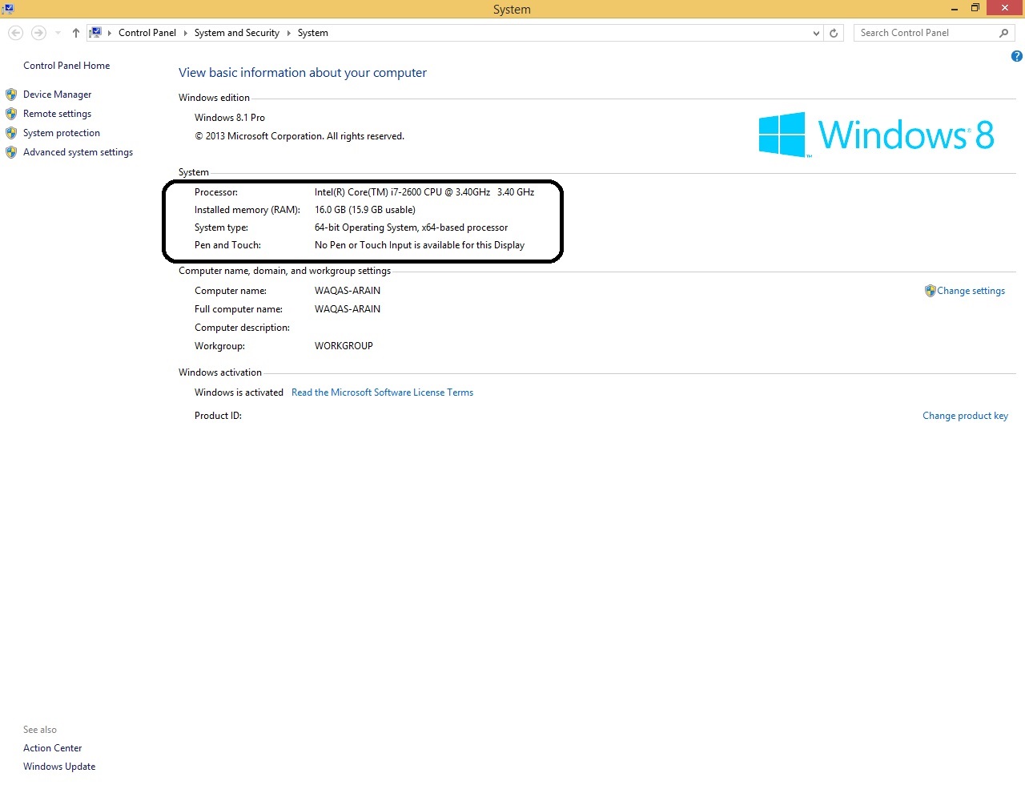1025x785 pixels.
Task: Select the processor text Intel Core i7-2600
Action: pyautogui.click(x=424, y=192)
